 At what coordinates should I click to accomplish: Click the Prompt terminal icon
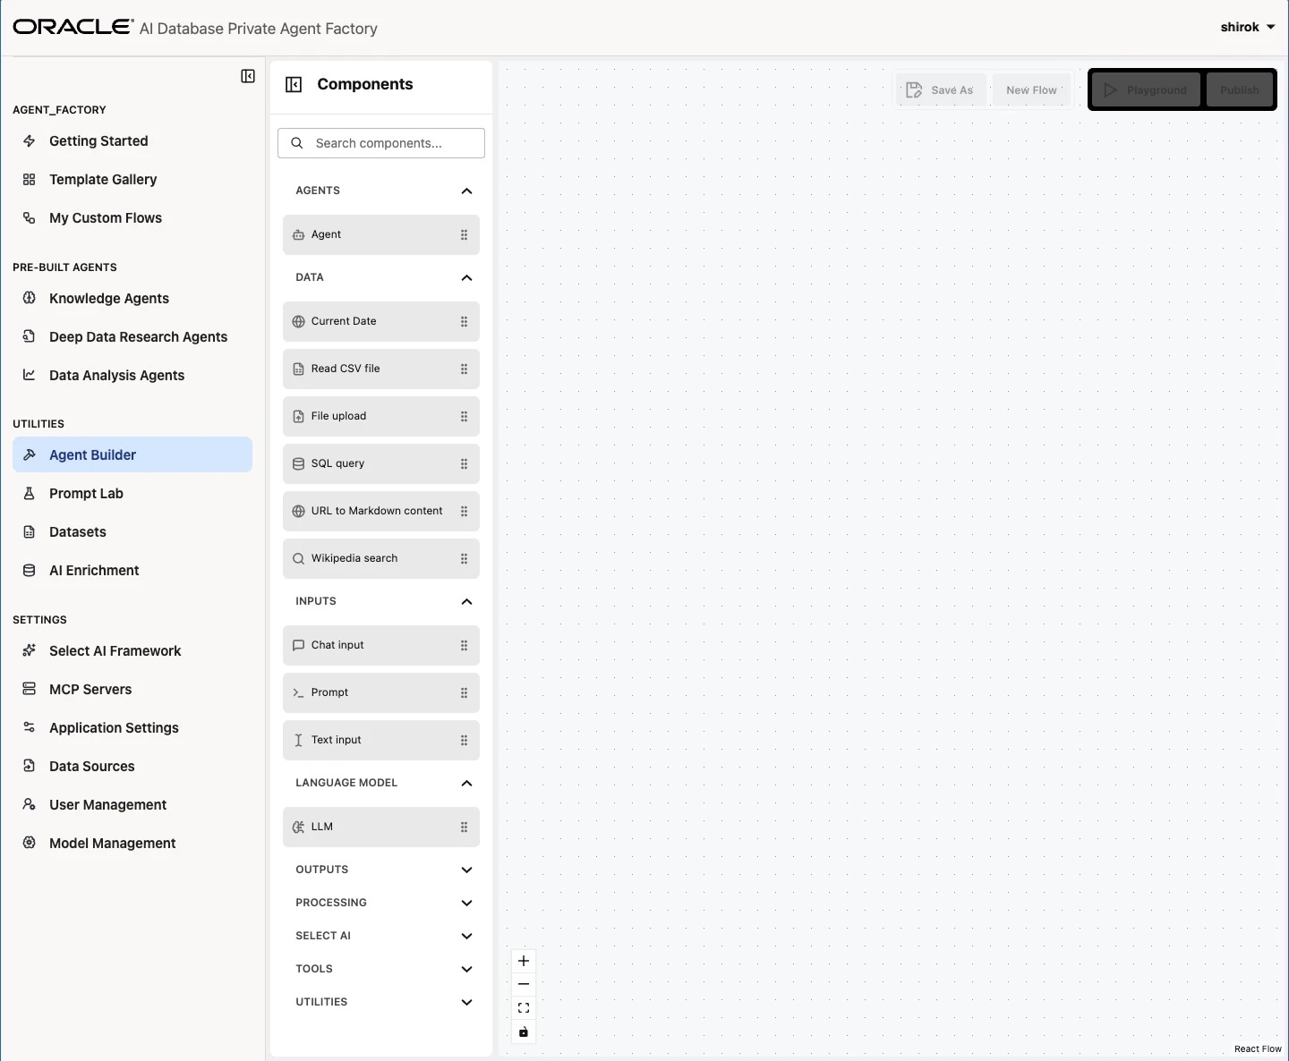tap(299, 693)
